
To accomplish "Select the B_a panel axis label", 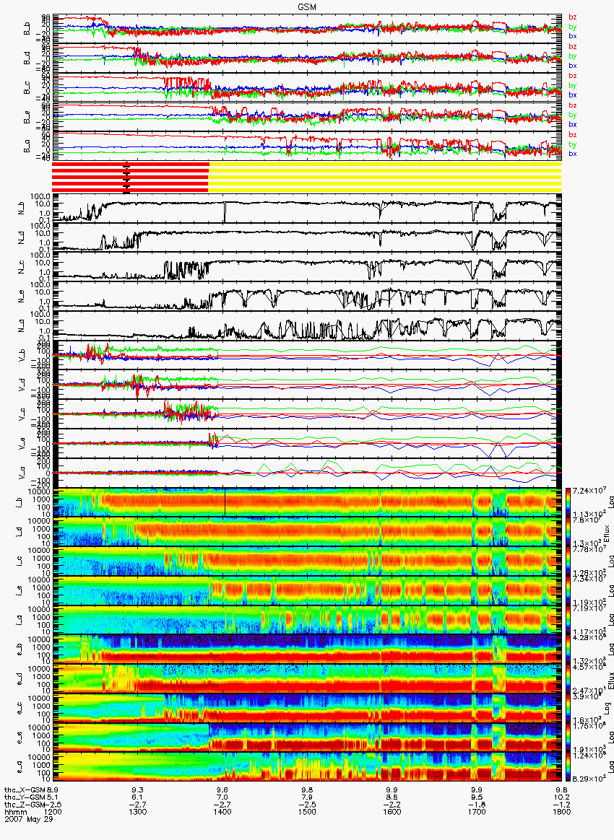I will tap(27, 147).
